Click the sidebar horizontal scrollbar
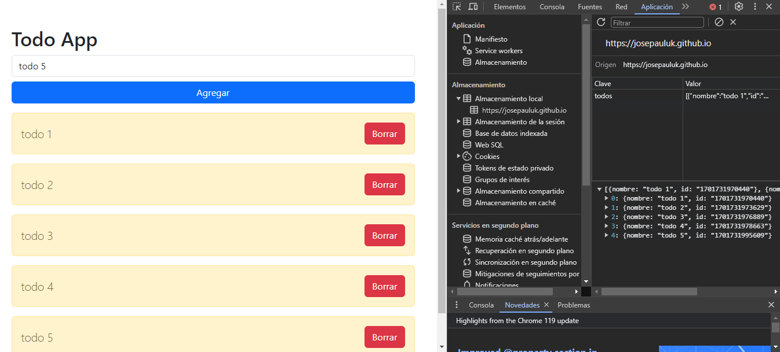Screen dimensions: 780x352 [x=504, y=292]
